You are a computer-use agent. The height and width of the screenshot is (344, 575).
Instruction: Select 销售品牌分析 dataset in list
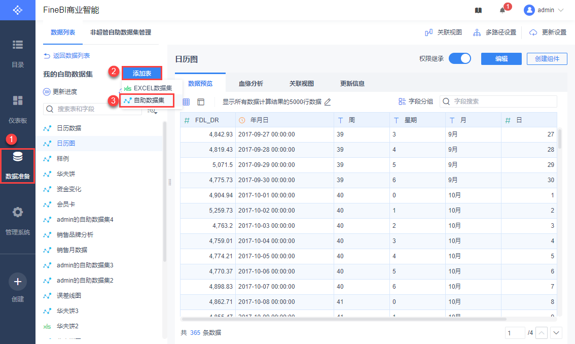coord(75,235)
